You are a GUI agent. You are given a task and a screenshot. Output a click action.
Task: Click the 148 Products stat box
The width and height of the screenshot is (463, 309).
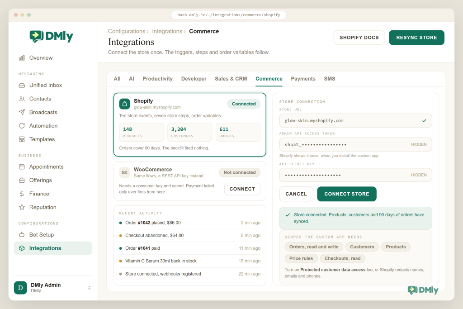142,133
